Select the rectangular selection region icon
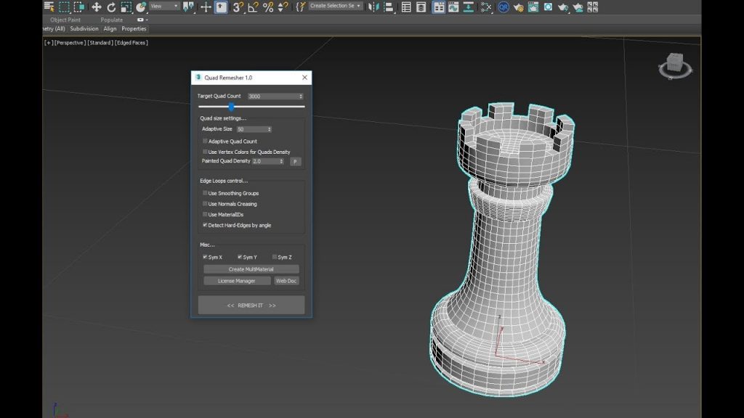 62,6
